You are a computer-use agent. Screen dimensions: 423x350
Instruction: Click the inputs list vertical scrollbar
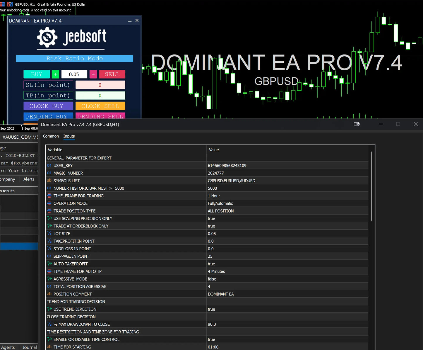point(371,186)
